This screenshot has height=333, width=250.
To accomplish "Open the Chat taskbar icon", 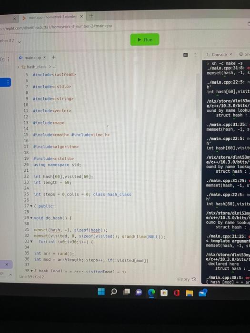I will point(139,292).
